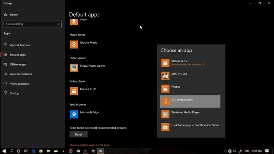
Task: Click the Windows Media Player icon
Action: click(165, 114)
